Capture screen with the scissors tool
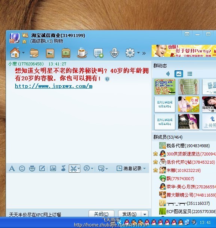Viewport: 216px width, 228px height. coord(73,169)
